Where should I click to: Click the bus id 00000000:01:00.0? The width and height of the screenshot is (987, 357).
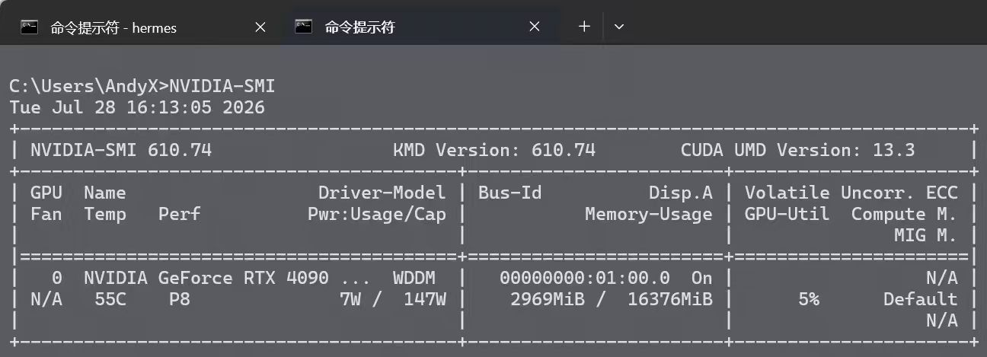coord(585,278)
